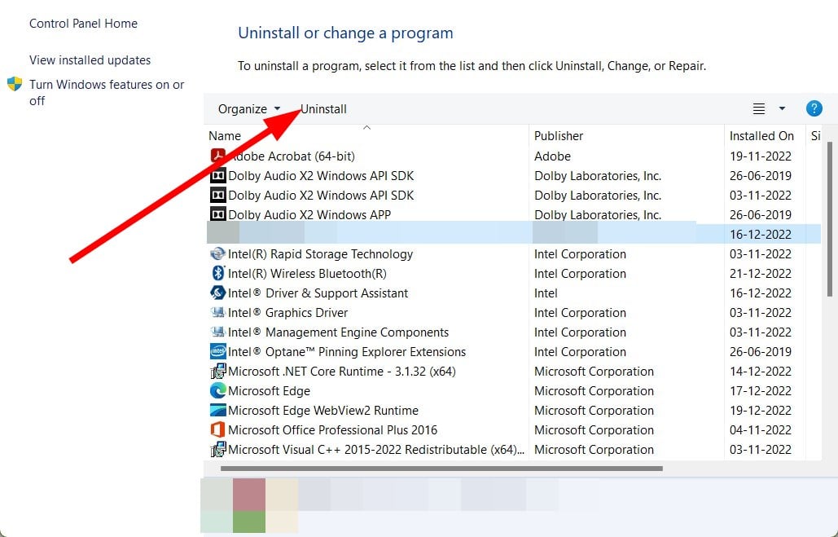
Task: Open Control Panel Home link
Action: click(83, 24)
